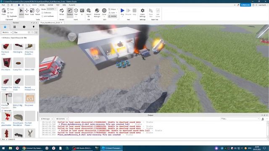Open the Chrome Criminal City taskbar item
Image resolution: width=269 pixels, height=151 pixels.
click(x=32, y=148)
